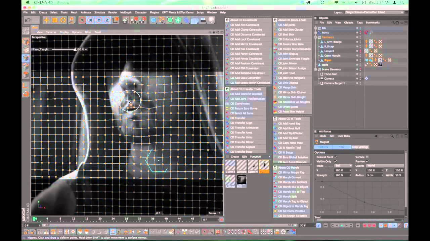Open Mode dropdown showing Bell
Viewport: 430px width, 241px height.
coord(343,166)
